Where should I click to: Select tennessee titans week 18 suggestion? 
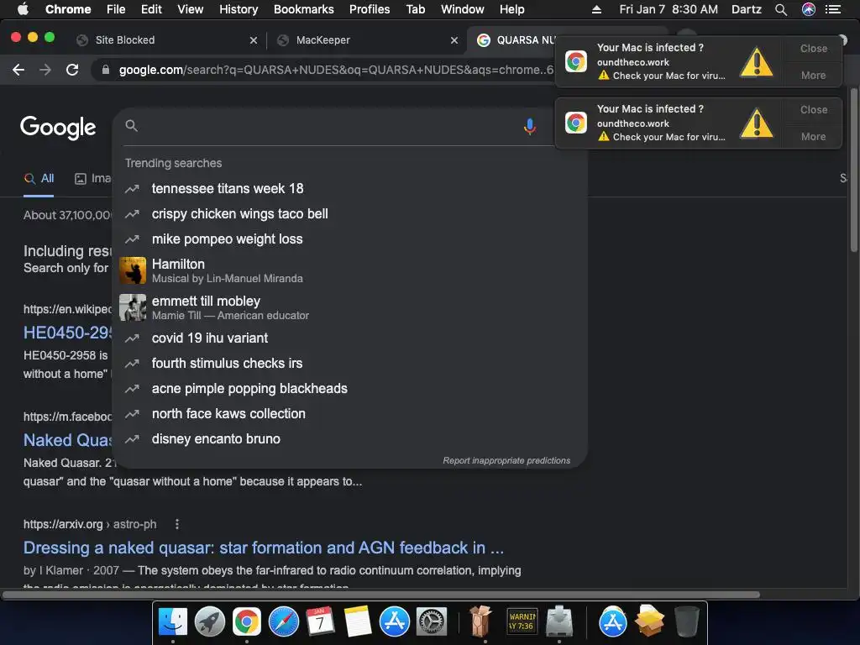[350, 189]
